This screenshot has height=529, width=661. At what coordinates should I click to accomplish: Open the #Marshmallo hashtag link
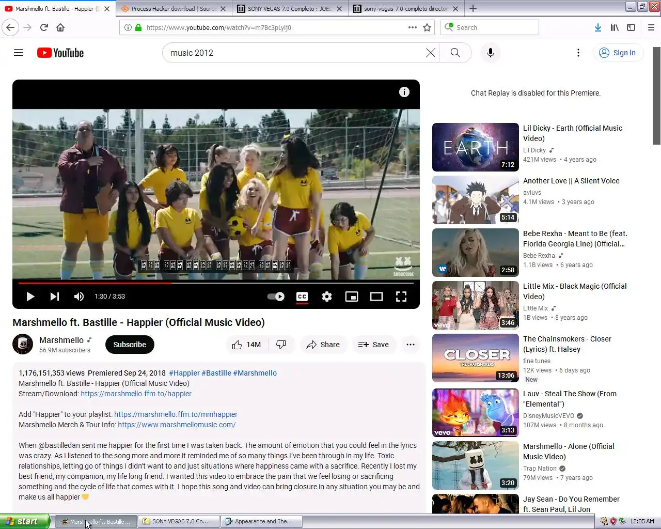[255, 373]
